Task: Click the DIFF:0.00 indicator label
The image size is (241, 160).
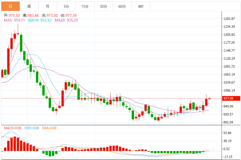Action: (x=32, y=128)
